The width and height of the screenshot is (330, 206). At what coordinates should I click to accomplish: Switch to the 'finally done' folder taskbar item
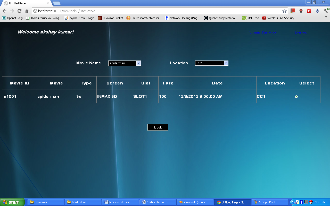[83, 202]
